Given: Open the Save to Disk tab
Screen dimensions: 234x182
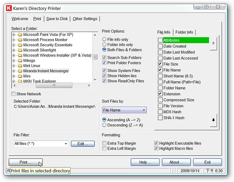Looking at the screenshot, I should [x=57, y=19].
